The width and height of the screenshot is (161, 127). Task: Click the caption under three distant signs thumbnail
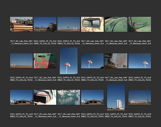coord(69,42)
